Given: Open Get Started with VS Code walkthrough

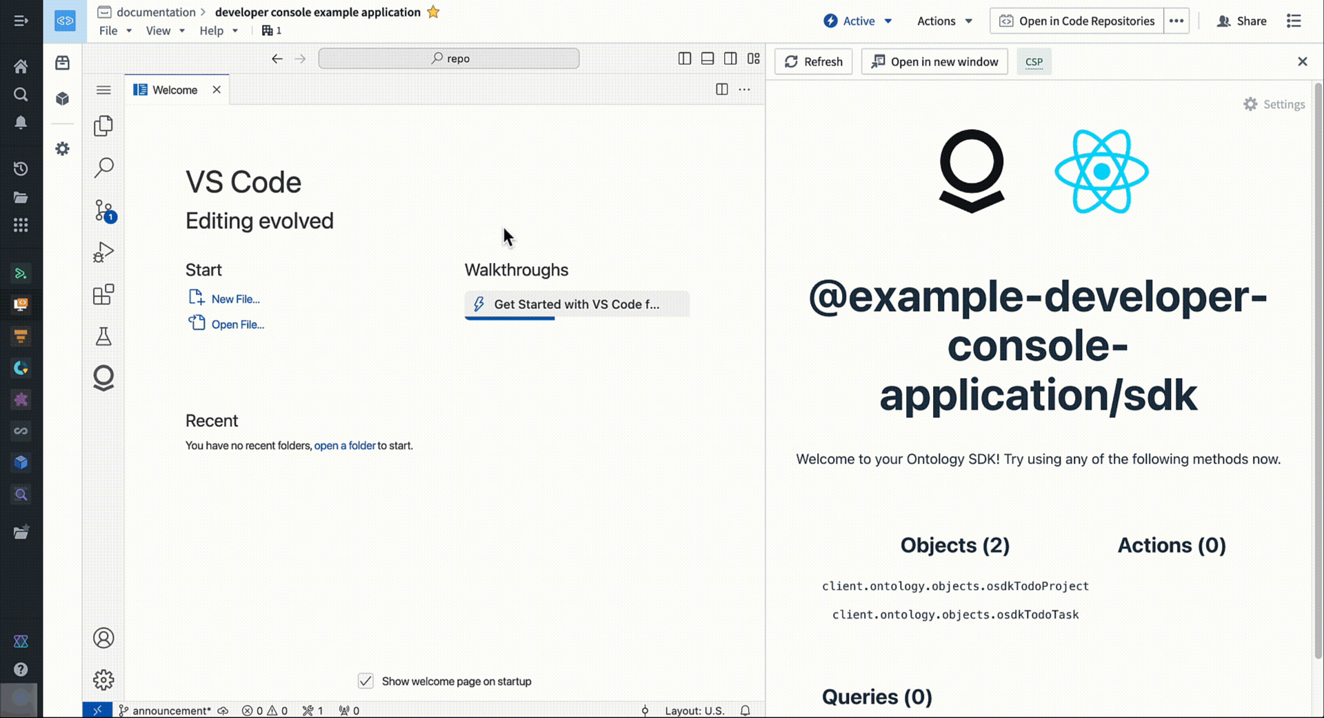Looking at the screenshot, I should click(577, 304).
